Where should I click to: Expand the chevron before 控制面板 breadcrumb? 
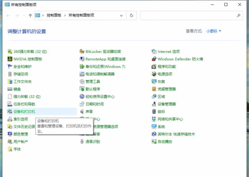point(43,15)
